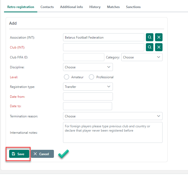The image size is (188, 175).
Task: Open the Category dropdown
Action: 142,57
